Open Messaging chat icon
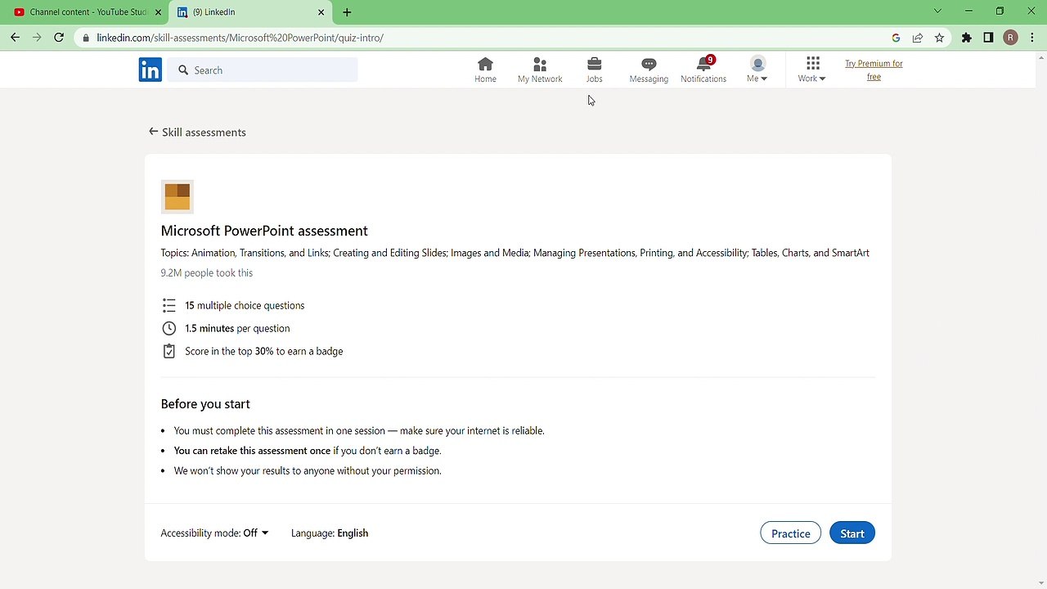The height and width of the screenshot is (589, 1047). [x=649, y=70]
